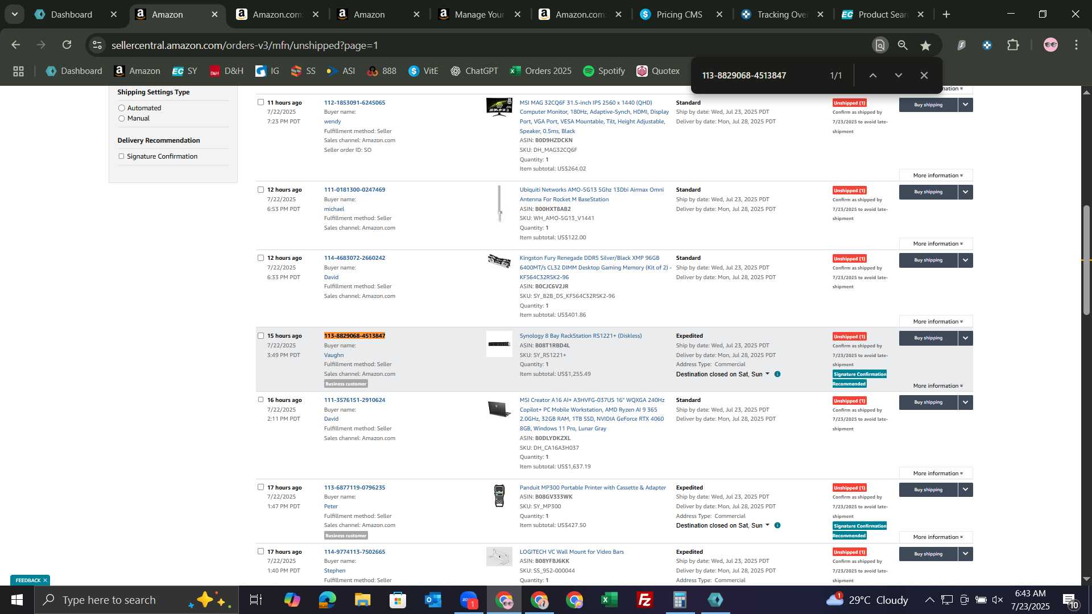Tick checkbox for order 111-0181300-0247469
This screenshot has width=1092, height=614.
click(x=260, y=190)
